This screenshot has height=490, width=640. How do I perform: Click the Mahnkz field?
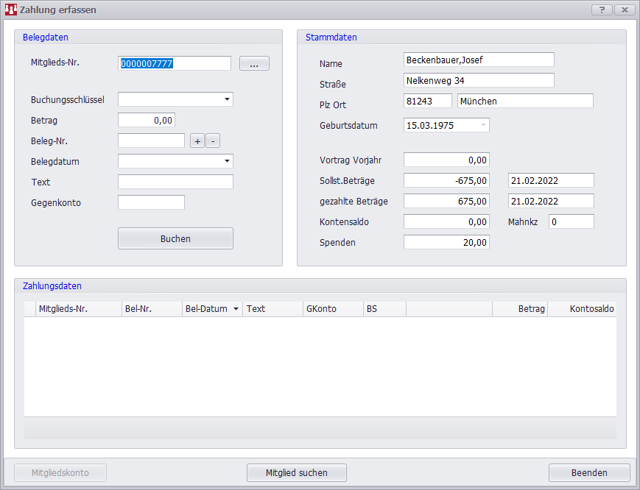(571, 221)
